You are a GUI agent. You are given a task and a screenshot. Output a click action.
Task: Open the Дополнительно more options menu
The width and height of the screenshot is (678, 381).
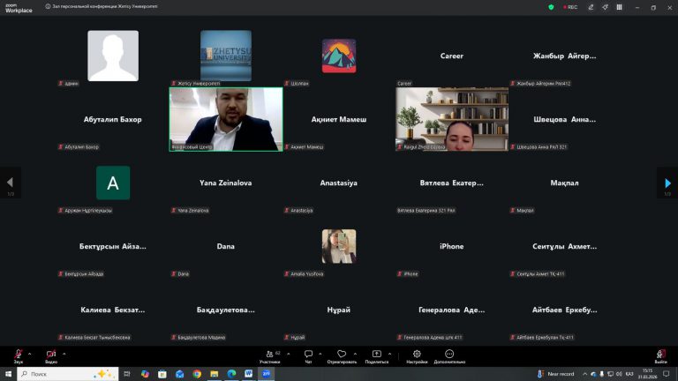click(449, 355)
